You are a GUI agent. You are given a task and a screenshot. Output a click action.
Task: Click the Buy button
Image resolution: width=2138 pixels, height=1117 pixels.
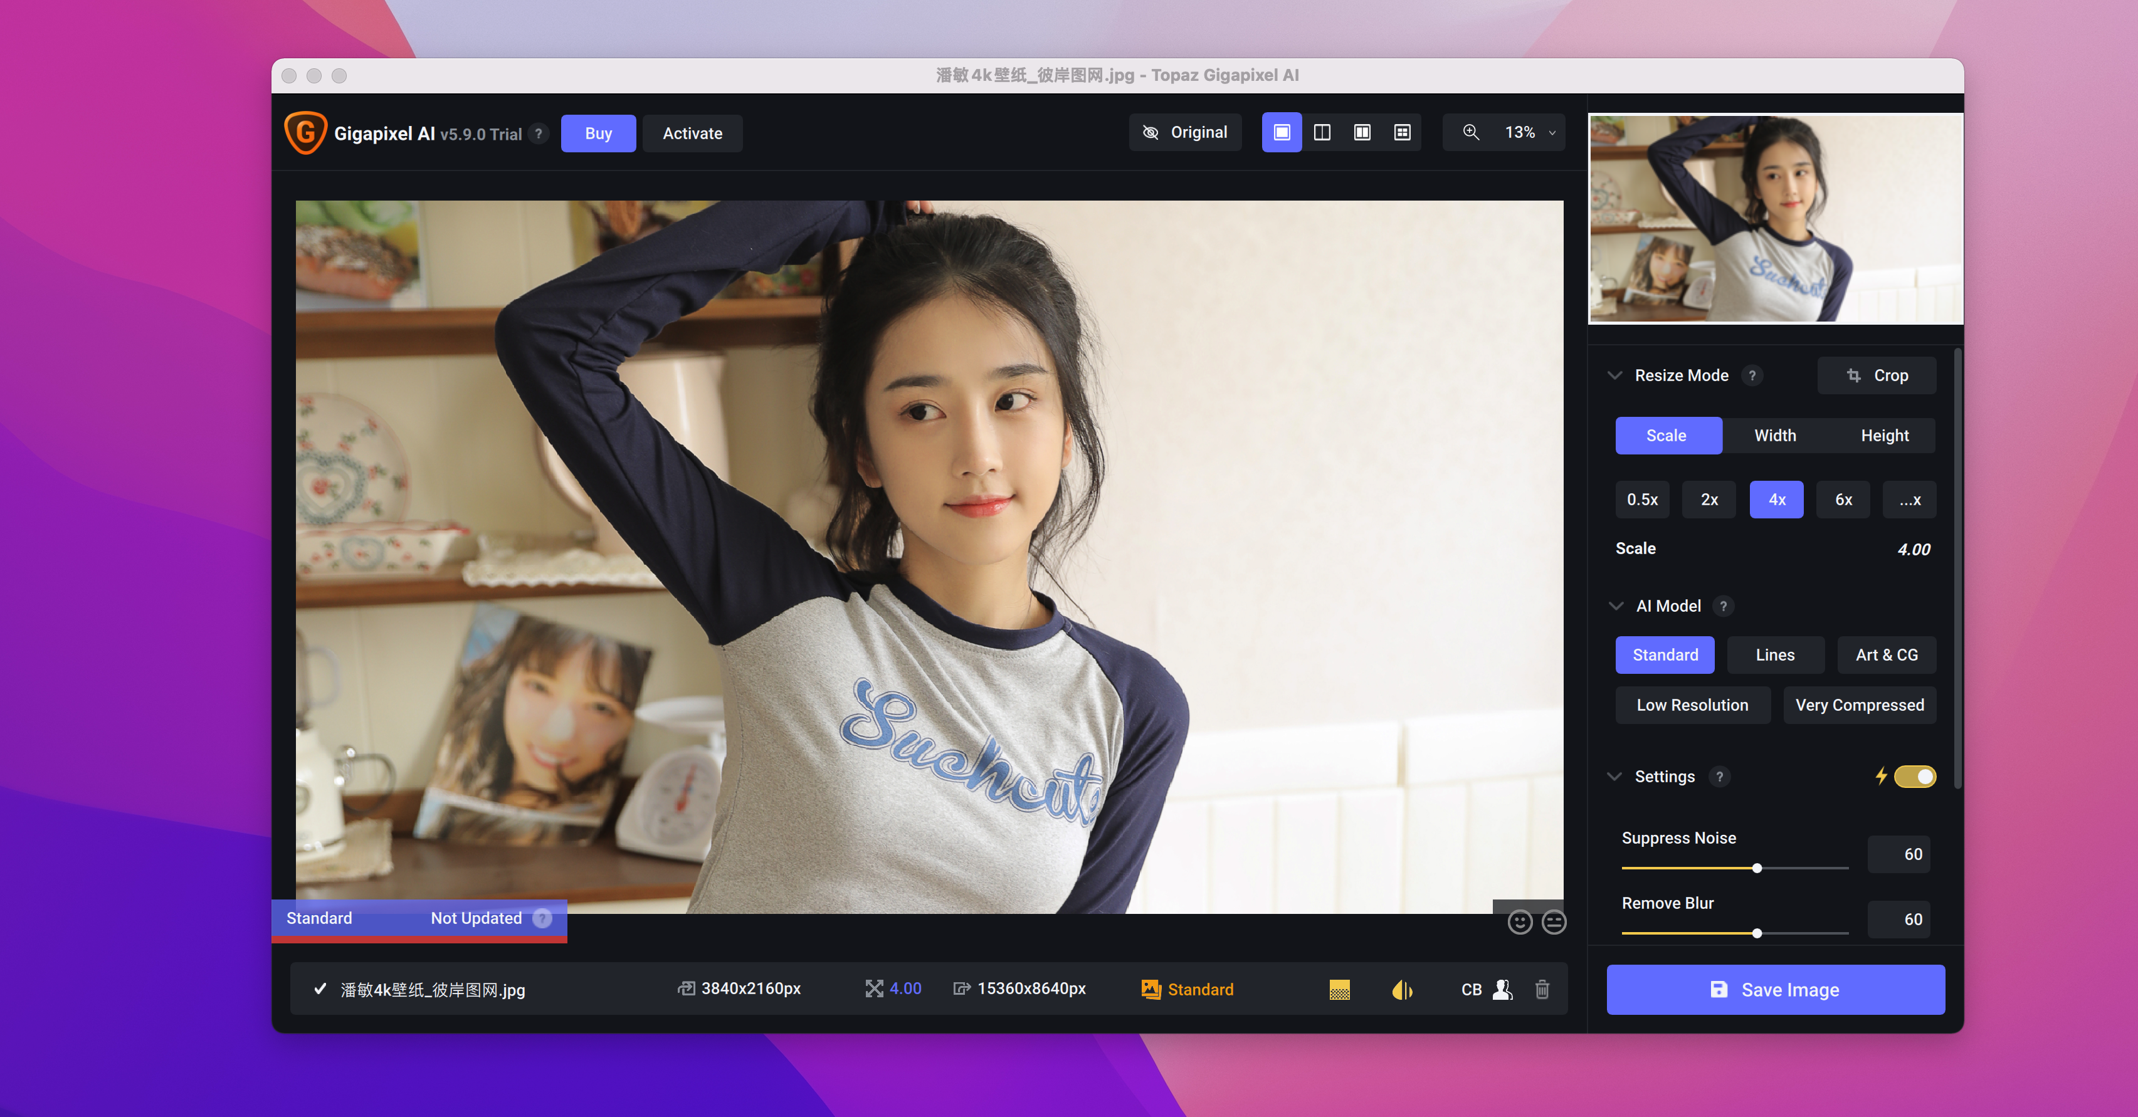pos(598,134)
